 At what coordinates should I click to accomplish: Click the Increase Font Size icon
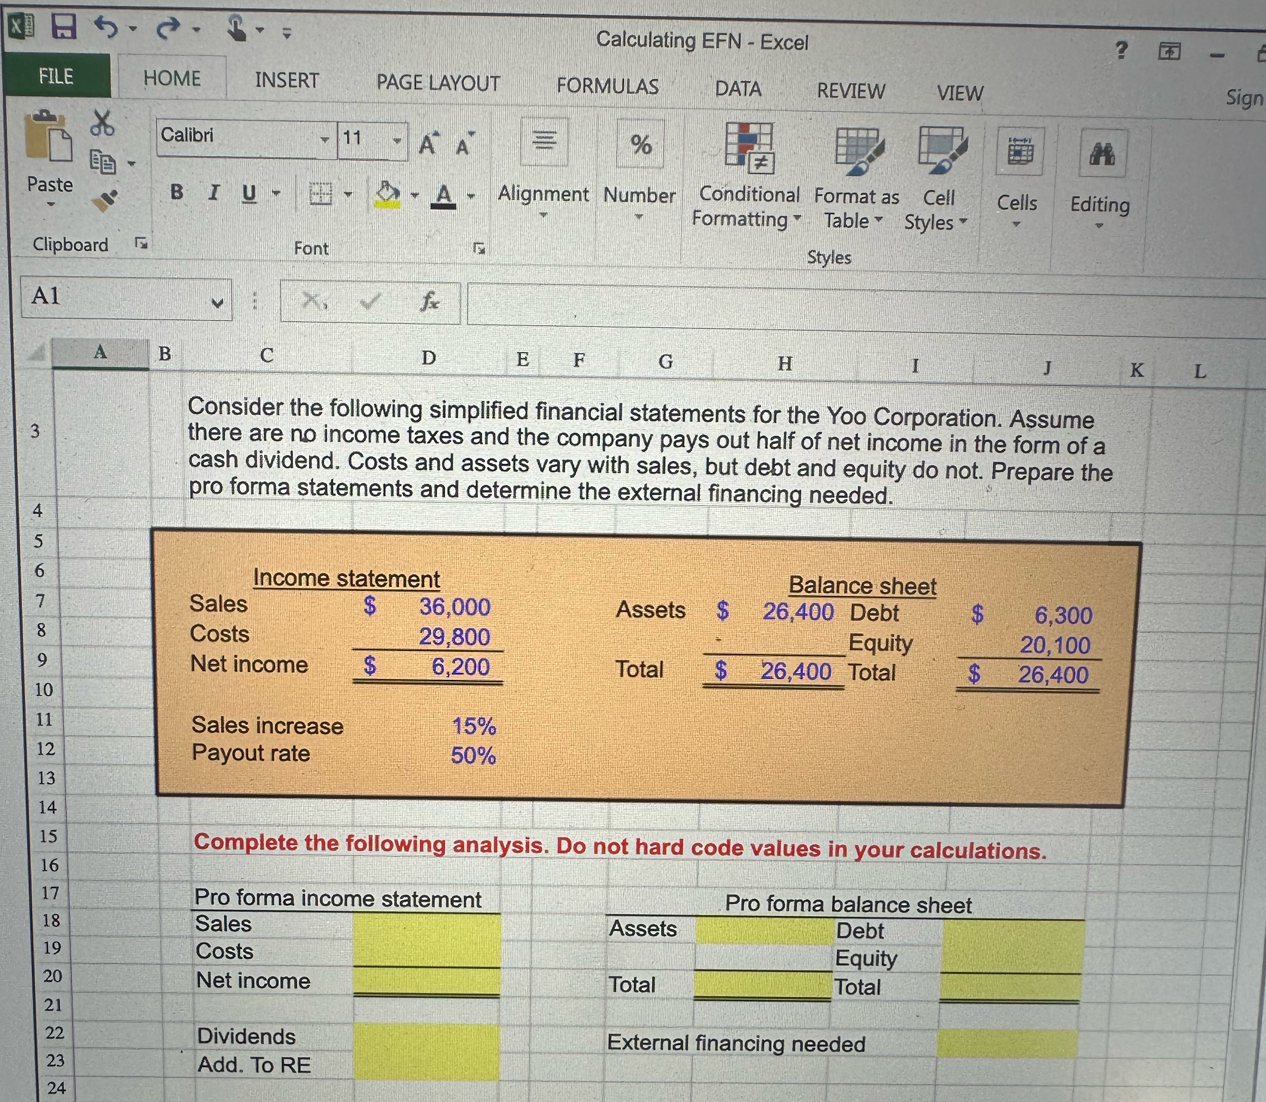coord(430,144)
